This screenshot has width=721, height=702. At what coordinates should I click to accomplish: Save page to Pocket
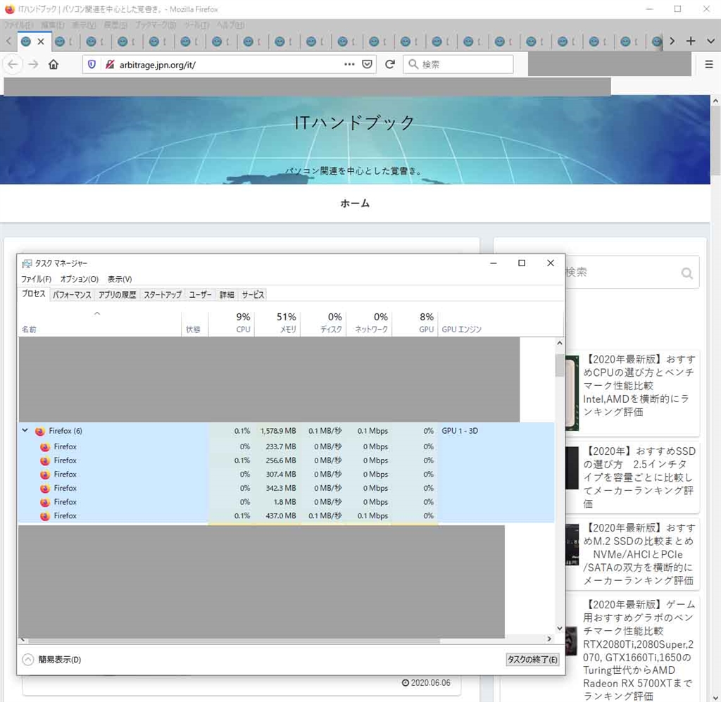coord(367,64)
